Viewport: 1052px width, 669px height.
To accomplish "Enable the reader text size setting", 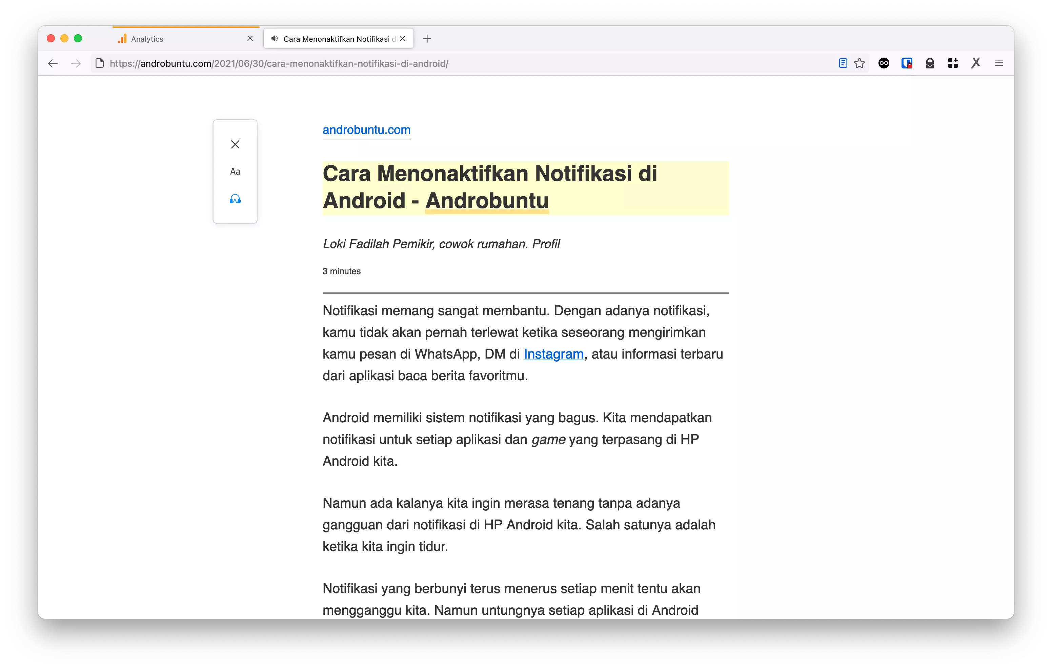I will tap(235, 171).
